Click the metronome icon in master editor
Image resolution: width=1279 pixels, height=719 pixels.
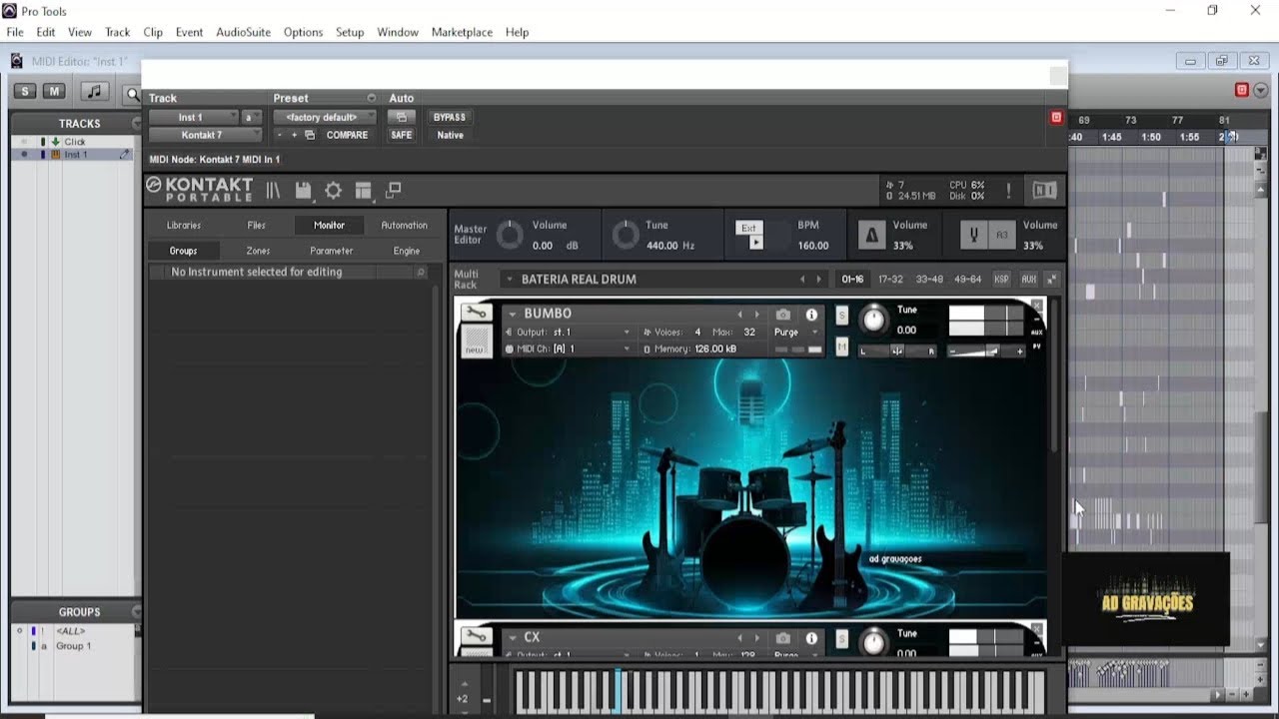click(x=871, y=236)
